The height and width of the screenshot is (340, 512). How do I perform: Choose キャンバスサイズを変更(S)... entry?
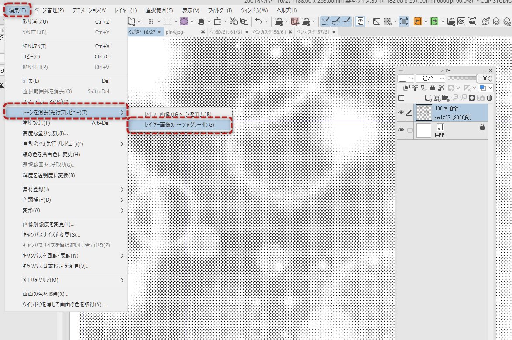point(66,235)
